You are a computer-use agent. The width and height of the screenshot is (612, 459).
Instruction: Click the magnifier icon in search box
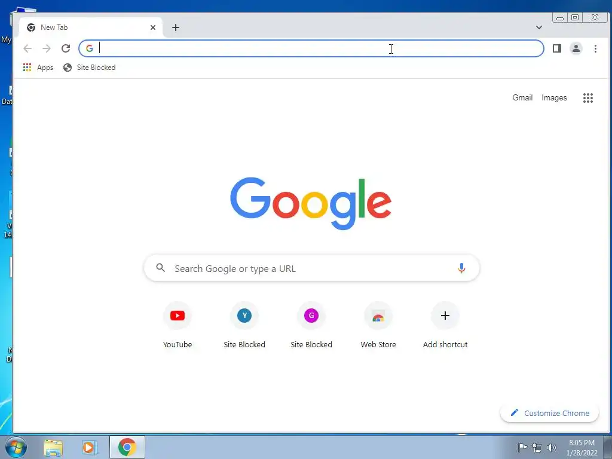160,268
